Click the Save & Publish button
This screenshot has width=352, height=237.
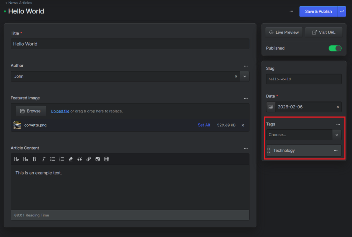click(318, 11)
